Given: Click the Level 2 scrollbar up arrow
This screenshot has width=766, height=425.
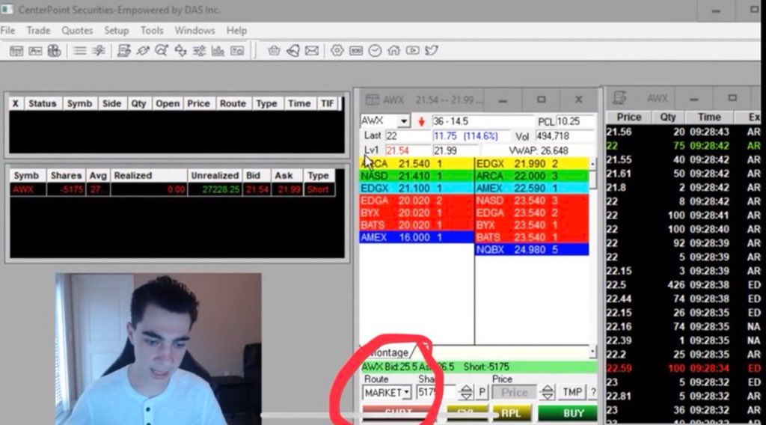Looking at the screenshot, I should tap(592, 164).
